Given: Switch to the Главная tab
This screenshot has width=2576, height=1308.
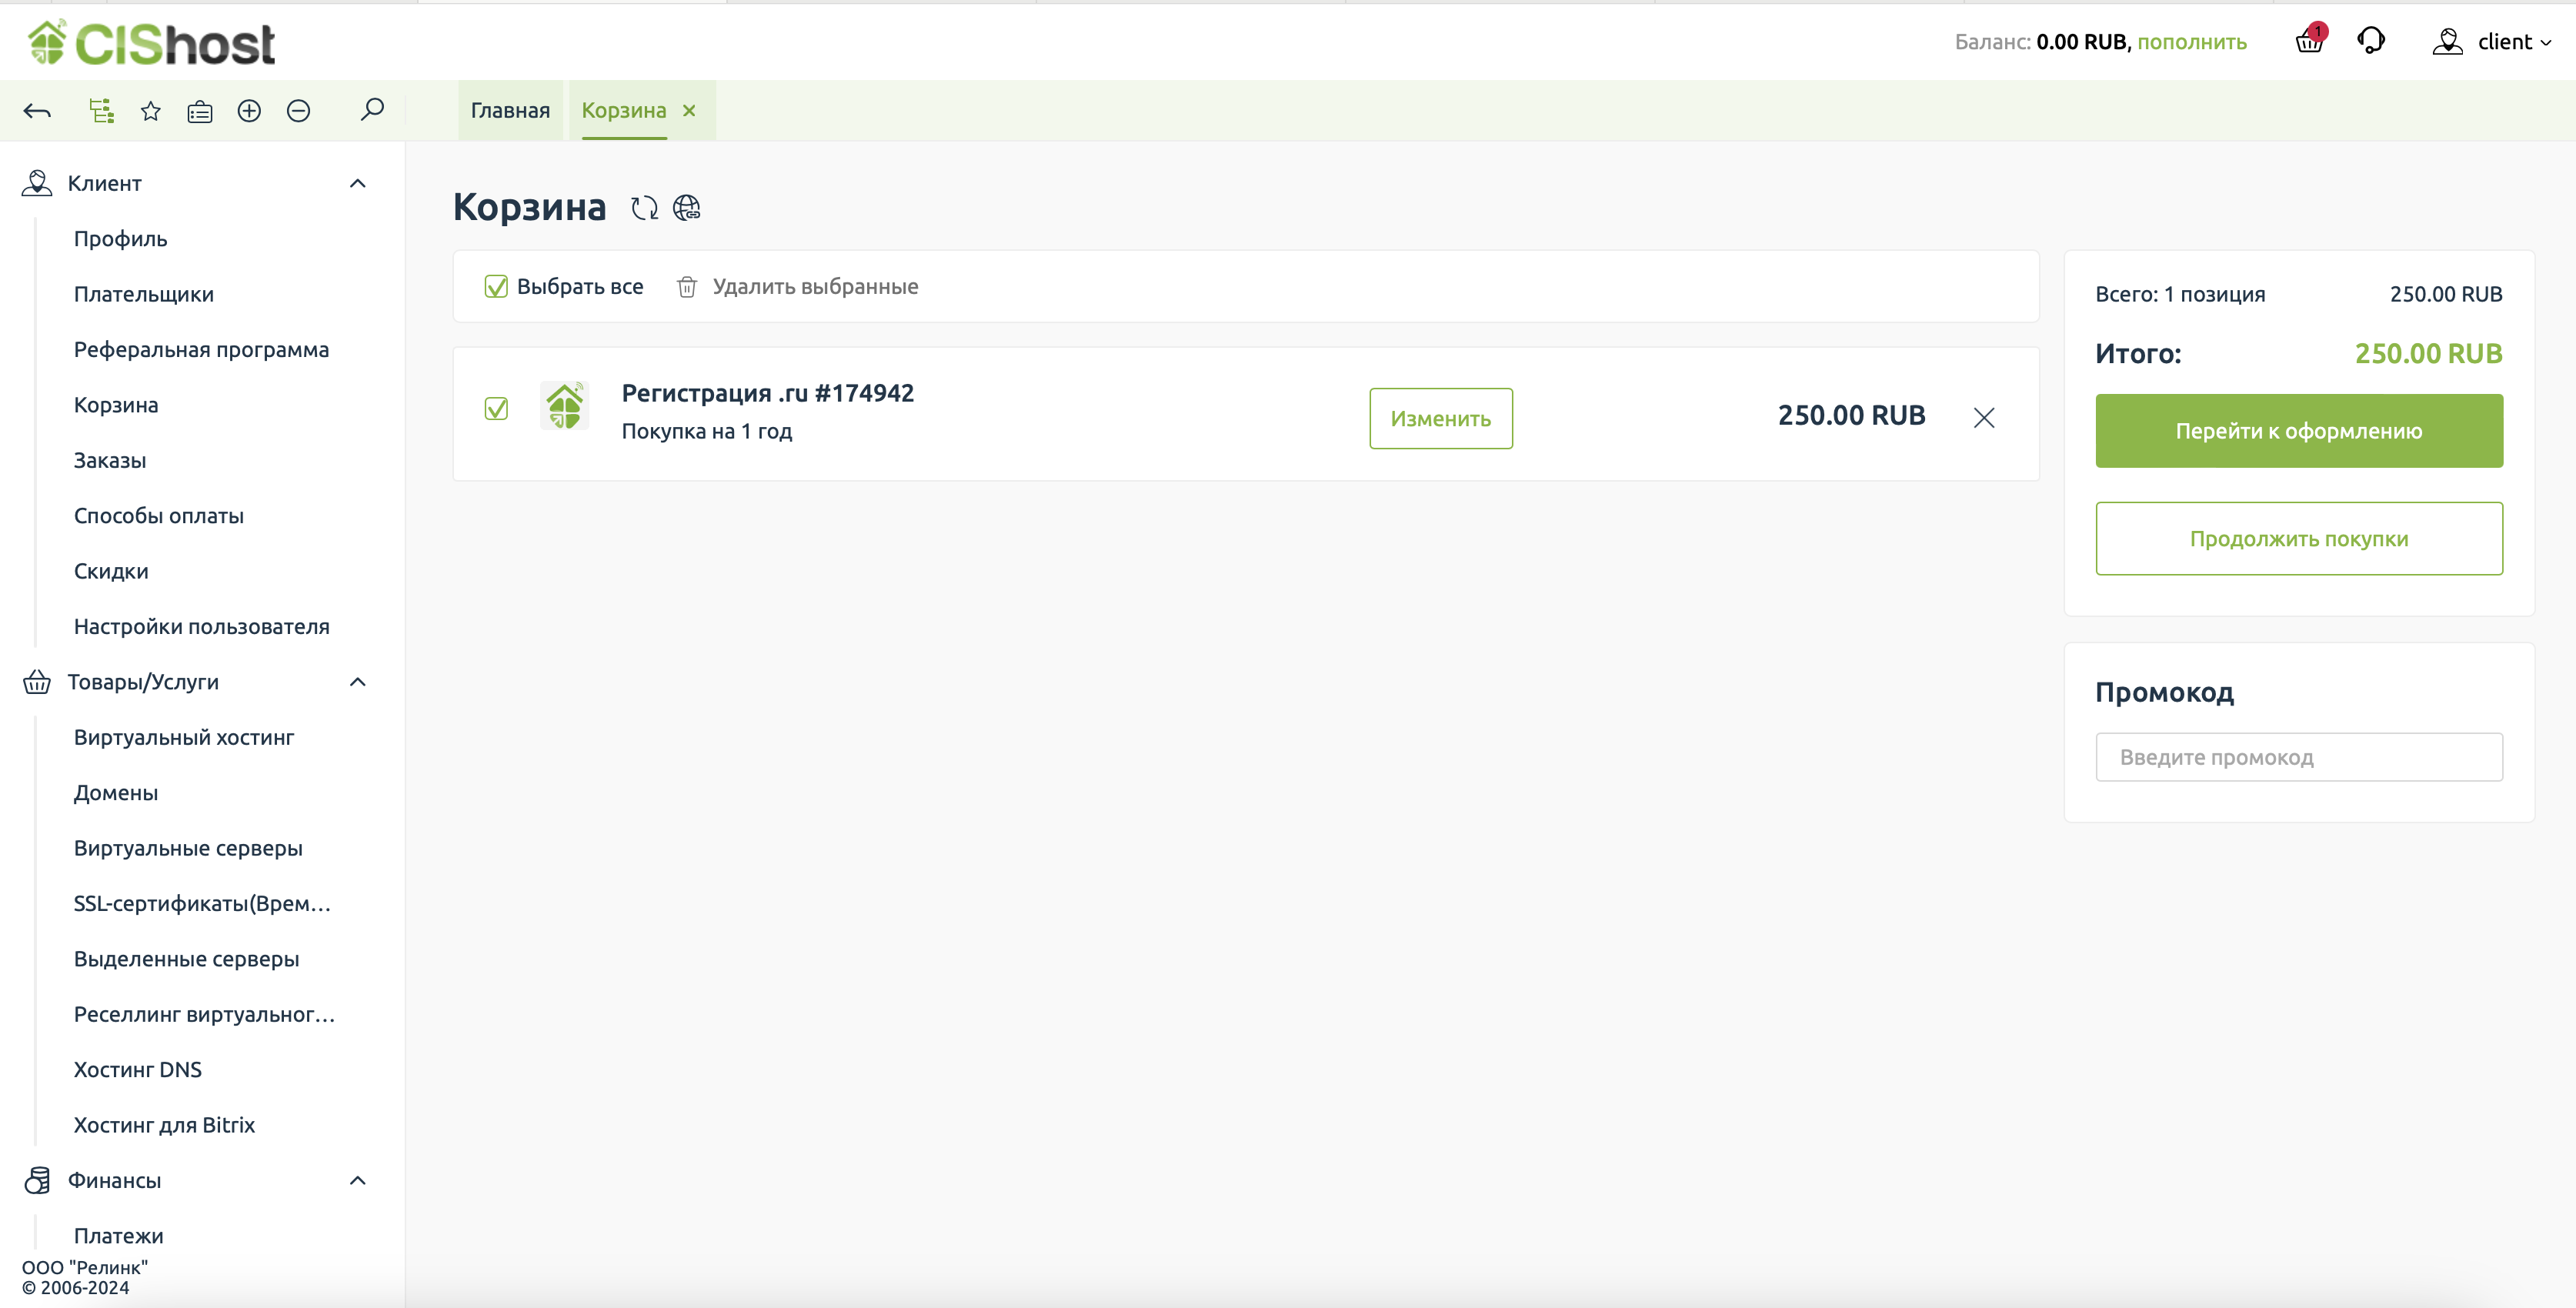Looking at the screenshot, I should [x=510, y=110].
